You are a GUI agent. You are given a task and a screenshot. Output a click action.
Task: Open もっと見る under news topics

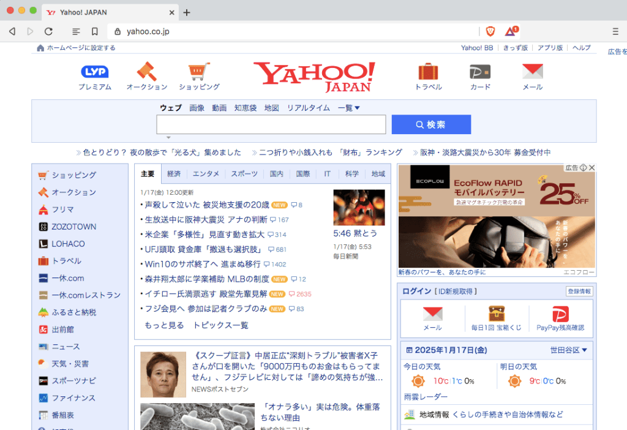(164, 325)
